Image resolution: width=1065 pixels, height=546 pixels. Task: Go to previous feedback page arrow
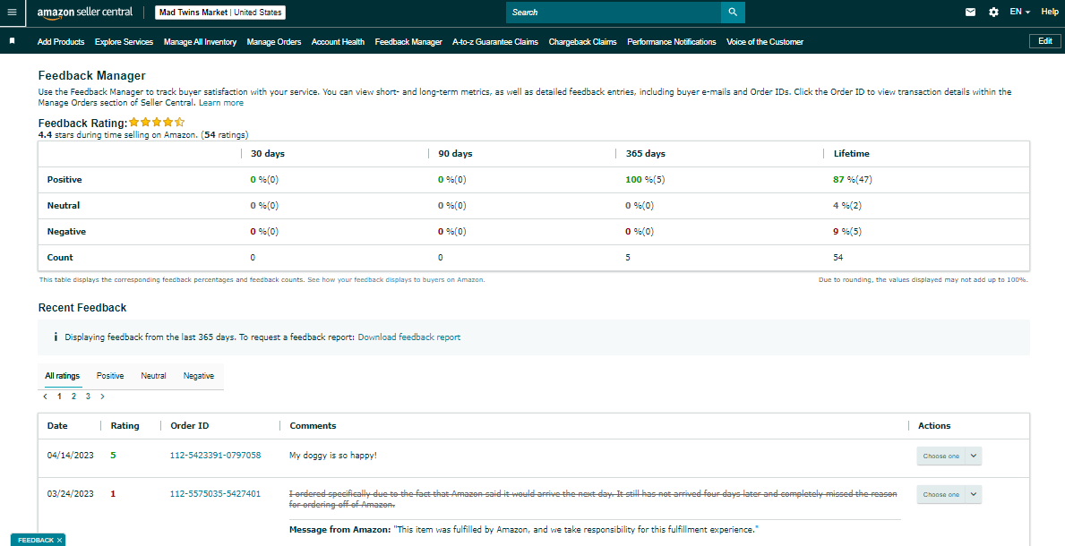45,396
